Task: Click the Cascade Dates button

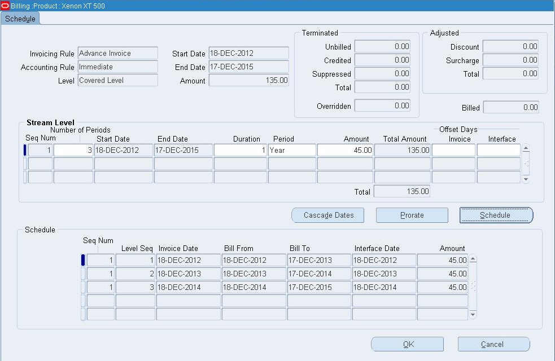Action: pyautogui.click(x=327, y=215)
